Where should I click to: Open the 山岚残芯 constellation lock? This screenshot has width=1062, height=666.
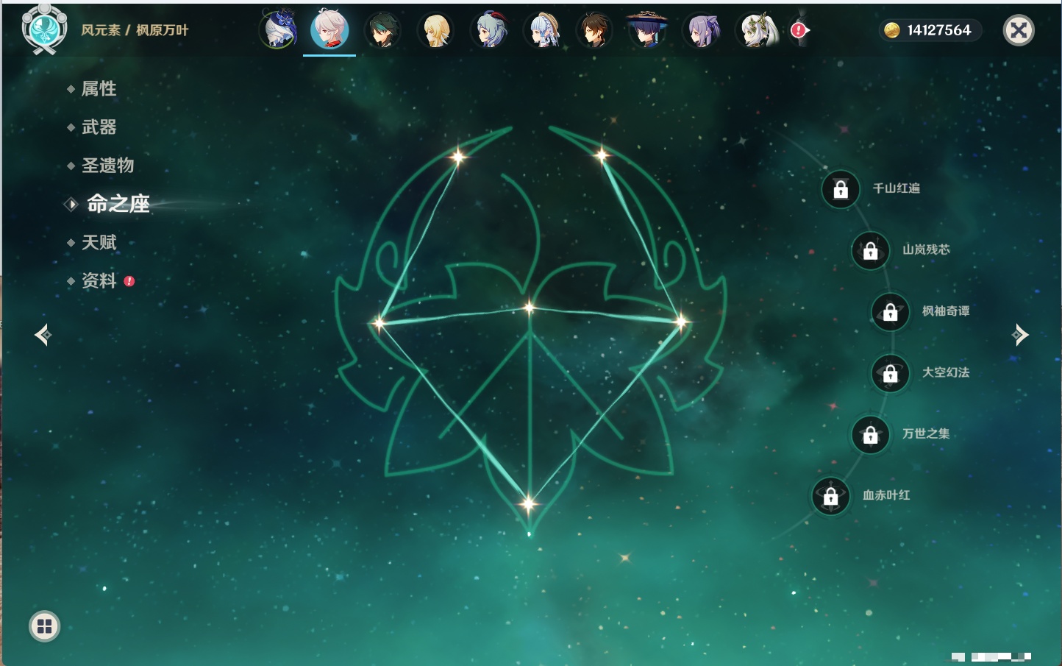[x=871, y=250]
